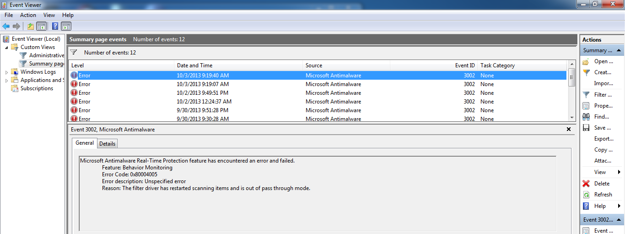The width and height of the screenshot is (625, 234).
Task: Switch to the Details tab
Action: click(x=108, y=144)
